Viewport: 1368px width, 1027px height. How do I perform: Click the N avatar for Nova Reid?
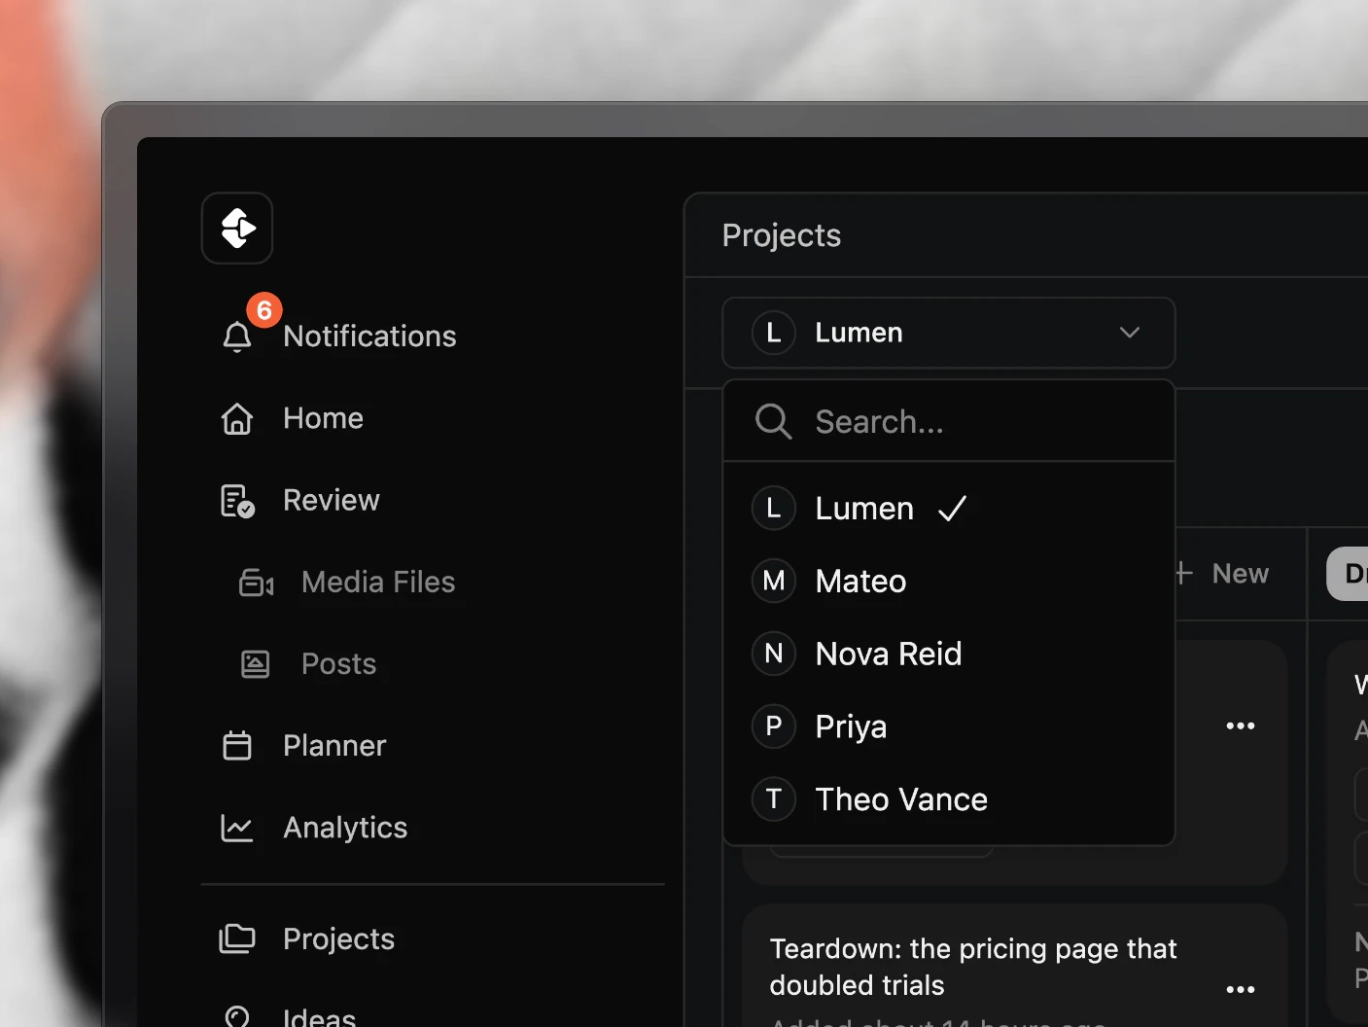coord(774,654)
